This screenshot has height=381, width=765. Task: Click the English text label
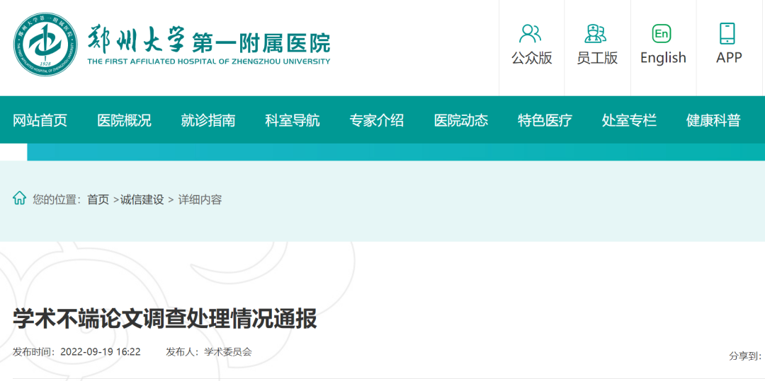tap(663, 58)
